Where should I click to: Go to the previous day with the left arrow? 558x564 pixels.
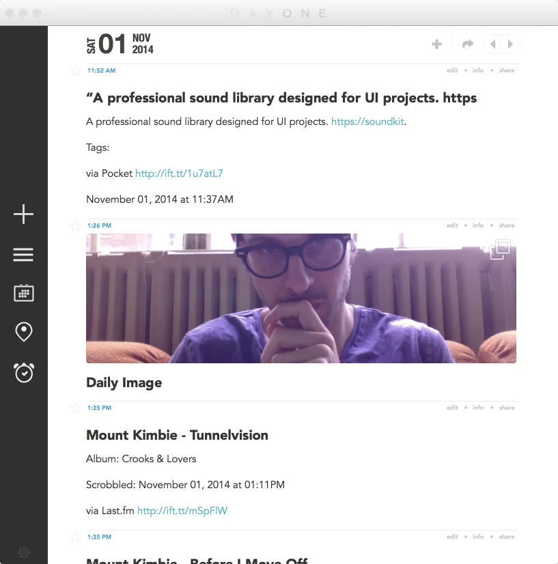[493, 44]
